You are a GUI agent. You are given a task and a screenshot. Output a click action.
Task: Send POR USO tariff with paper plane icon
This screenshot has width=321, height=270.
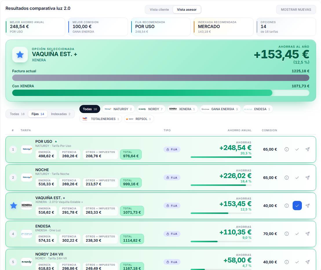(307, 149)
